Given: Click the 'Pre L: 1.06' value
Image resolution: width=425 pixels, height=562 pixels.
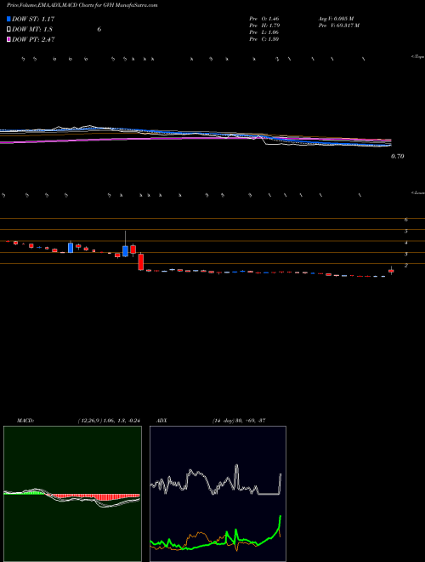Looking at the screenshot, I should [264, 32].
